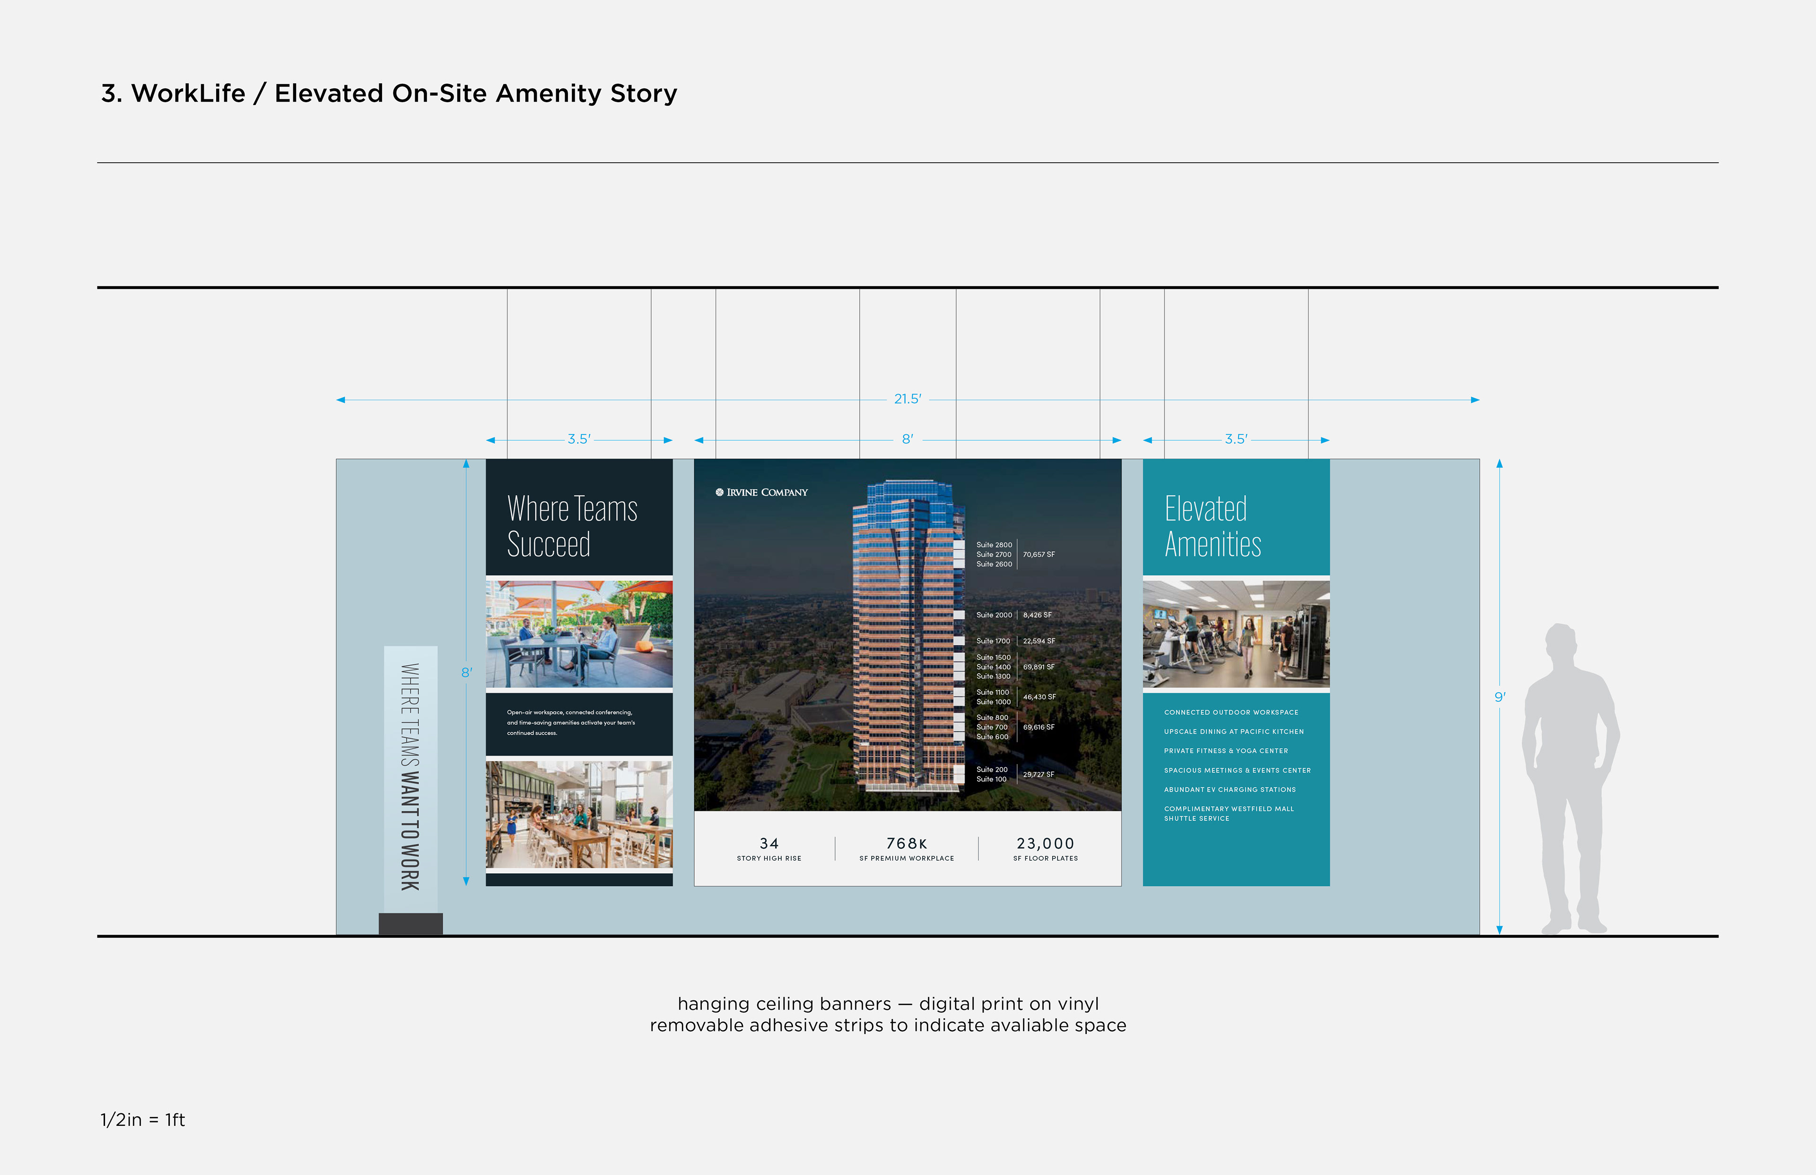Select the '8,426 SF' value
1816x1175 pixels.
tap(1038, 615)
